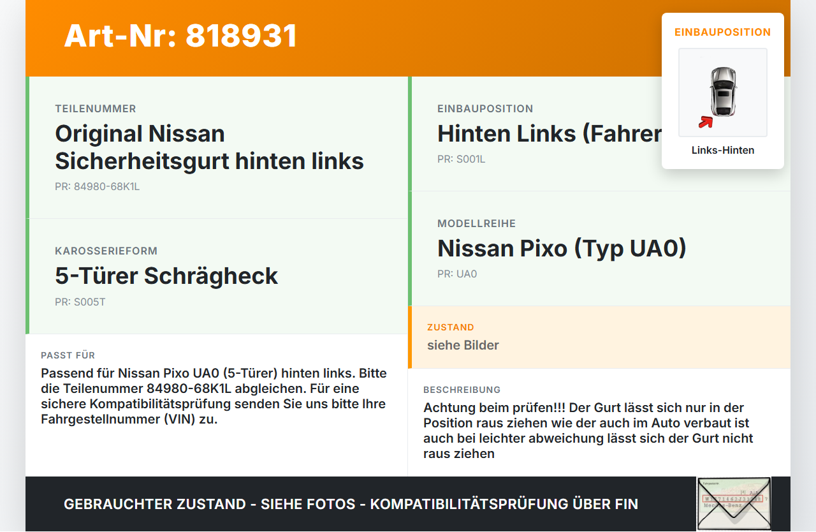Click the 5-Türer Schrägheck value
This screenshot has width=816, height=532.
click(166, 276)
